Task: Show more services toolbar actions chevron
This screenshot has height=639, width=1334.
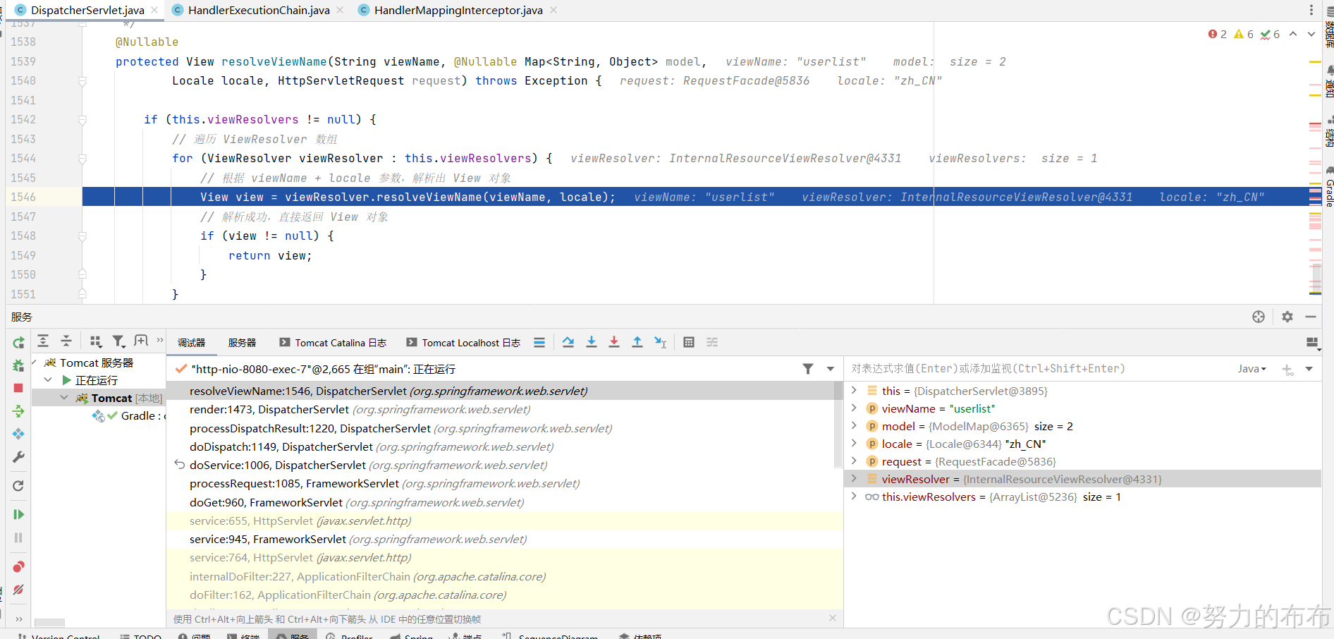Action: (x=160, y=340)
